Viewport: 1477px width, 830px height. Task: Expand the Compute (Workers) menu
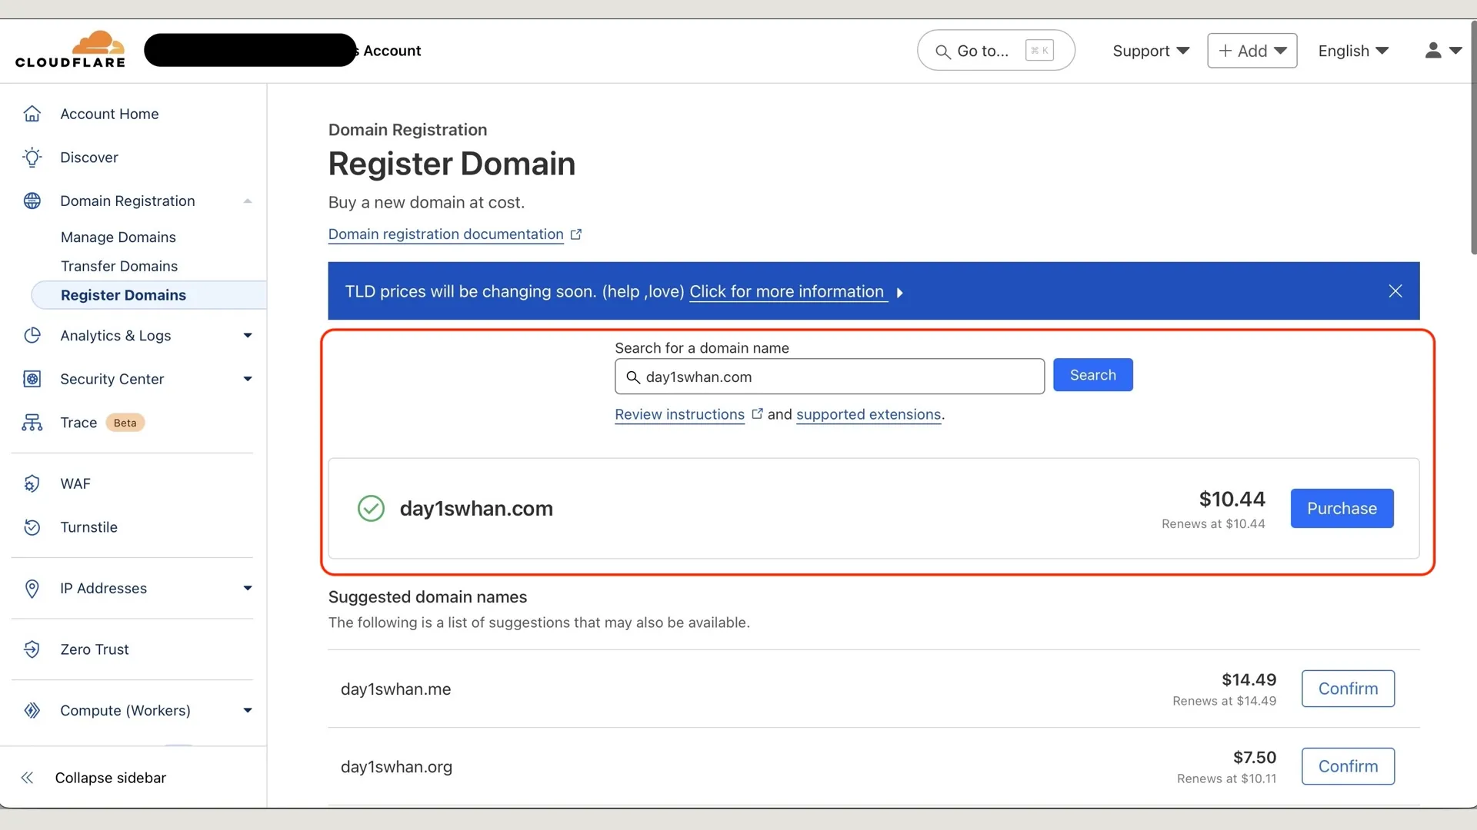click(x=248, y=710)
